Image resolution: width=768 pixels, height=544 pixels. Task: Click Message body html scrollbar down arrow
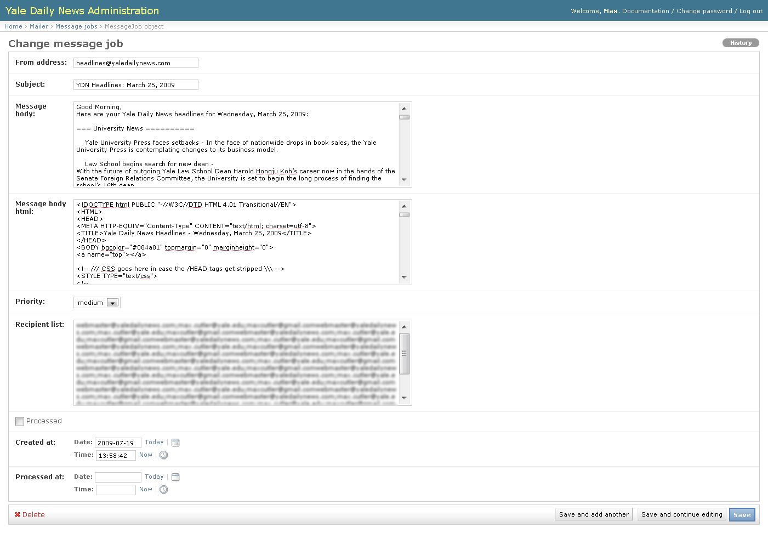pos(405,277)
